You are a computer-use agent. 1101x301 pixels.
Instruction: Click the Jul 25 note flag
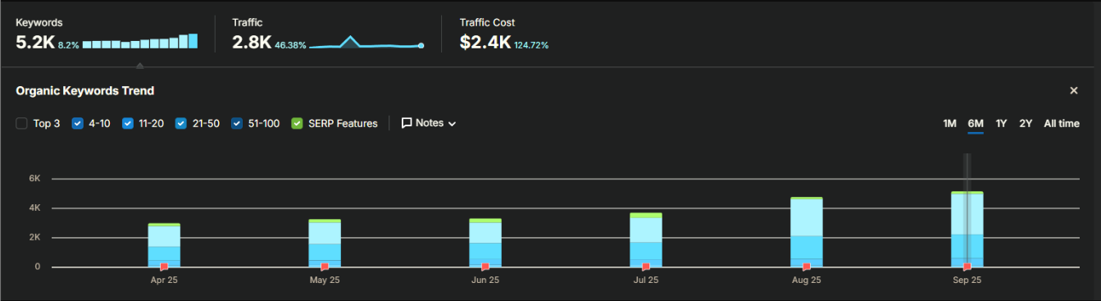[x=646, y=267]
